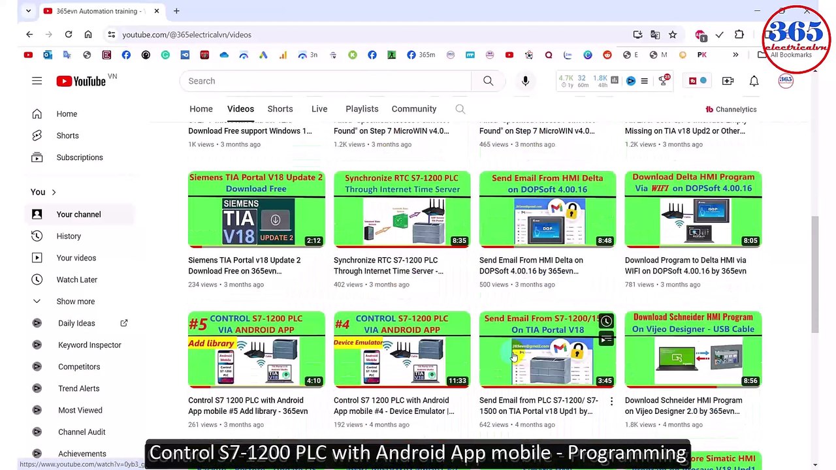Screen dimensions: 836x470
Task: Open the notifications bell
Action: coord(754,81)
